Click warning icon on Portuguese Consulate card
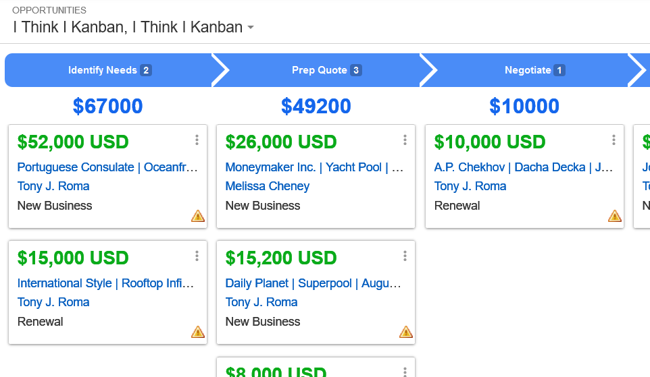This screenshot has height=377, width=650. 198,216
